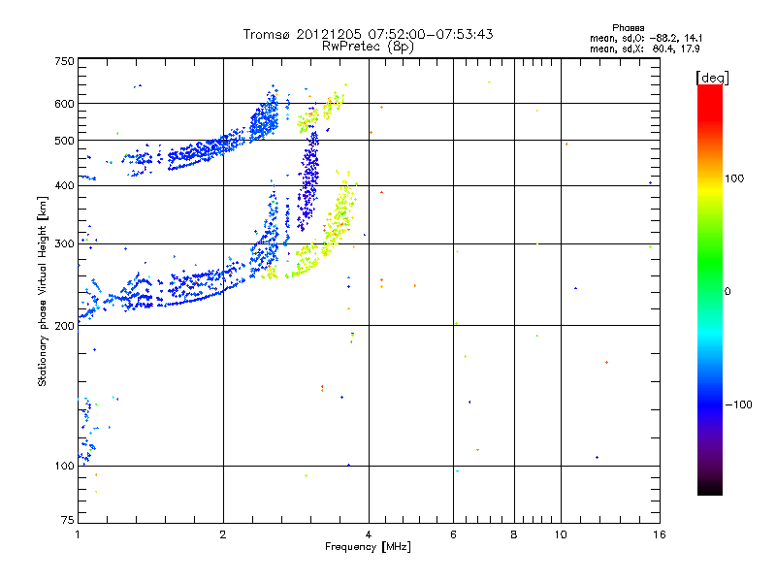Screen dimensions: 776x582
Task: Click the '200' y-axis tick label
Action: click(64, 326)
